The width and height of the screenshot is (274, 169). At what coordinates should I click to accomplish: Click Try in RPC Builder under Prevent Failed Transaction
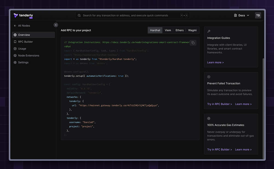click(219, 104)
